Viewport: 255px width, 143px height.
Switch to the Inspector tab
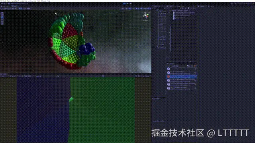[x=202, y=6]
